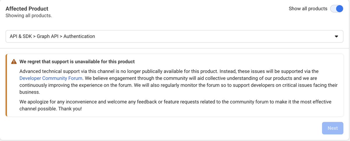Screen dimensions: 350x141
Task: Click the blue toggle knob
Action: coord(339,9)
